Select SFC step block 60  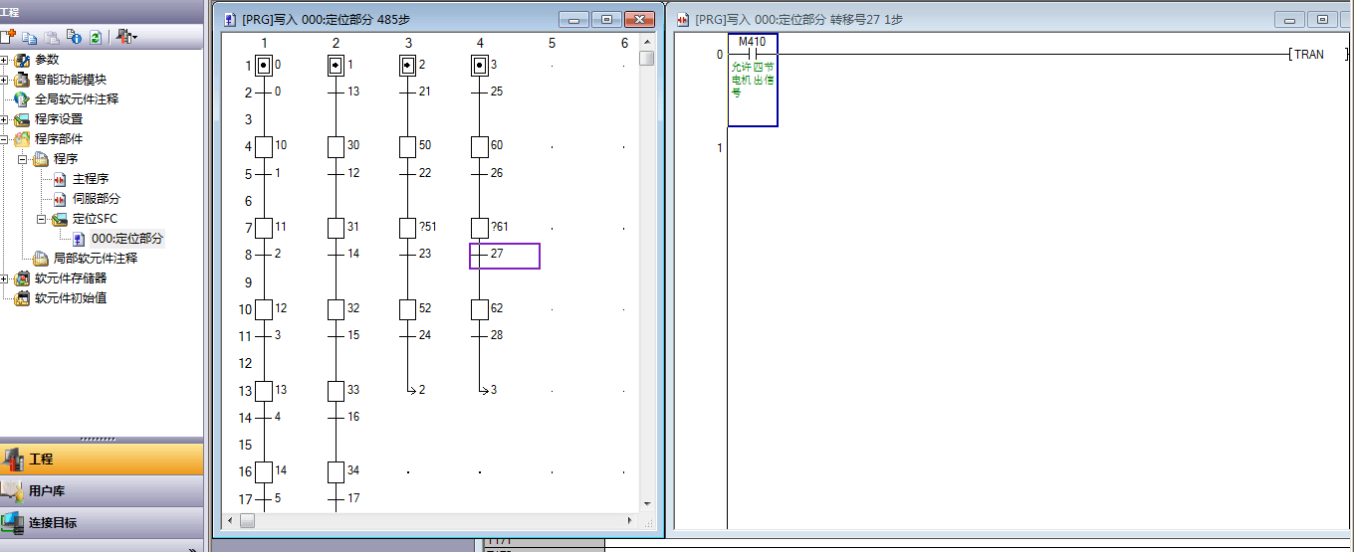click(480, 147)
